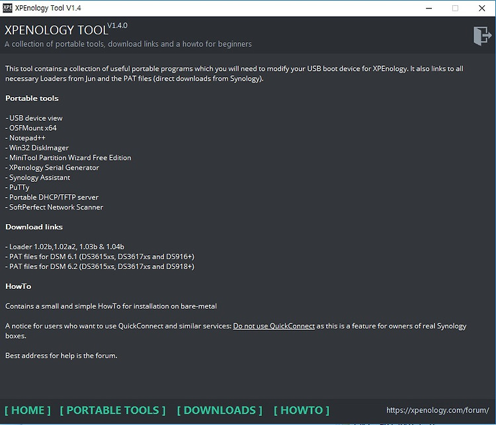Viewport: 496px width, 425px height.
Task: Click 'Best address for help is the forum.' text
Action: [x=62, y=356]
